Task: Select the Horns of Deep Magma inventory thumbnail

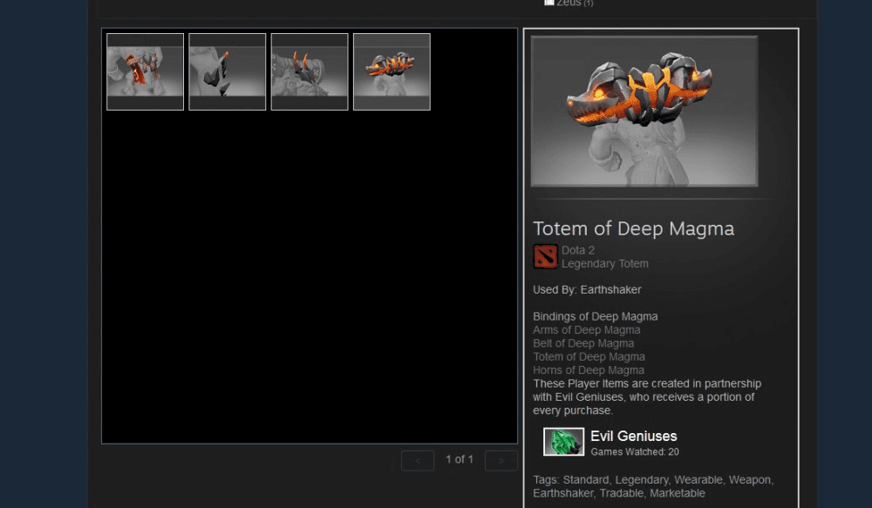Action: click(x=310, y=71)
